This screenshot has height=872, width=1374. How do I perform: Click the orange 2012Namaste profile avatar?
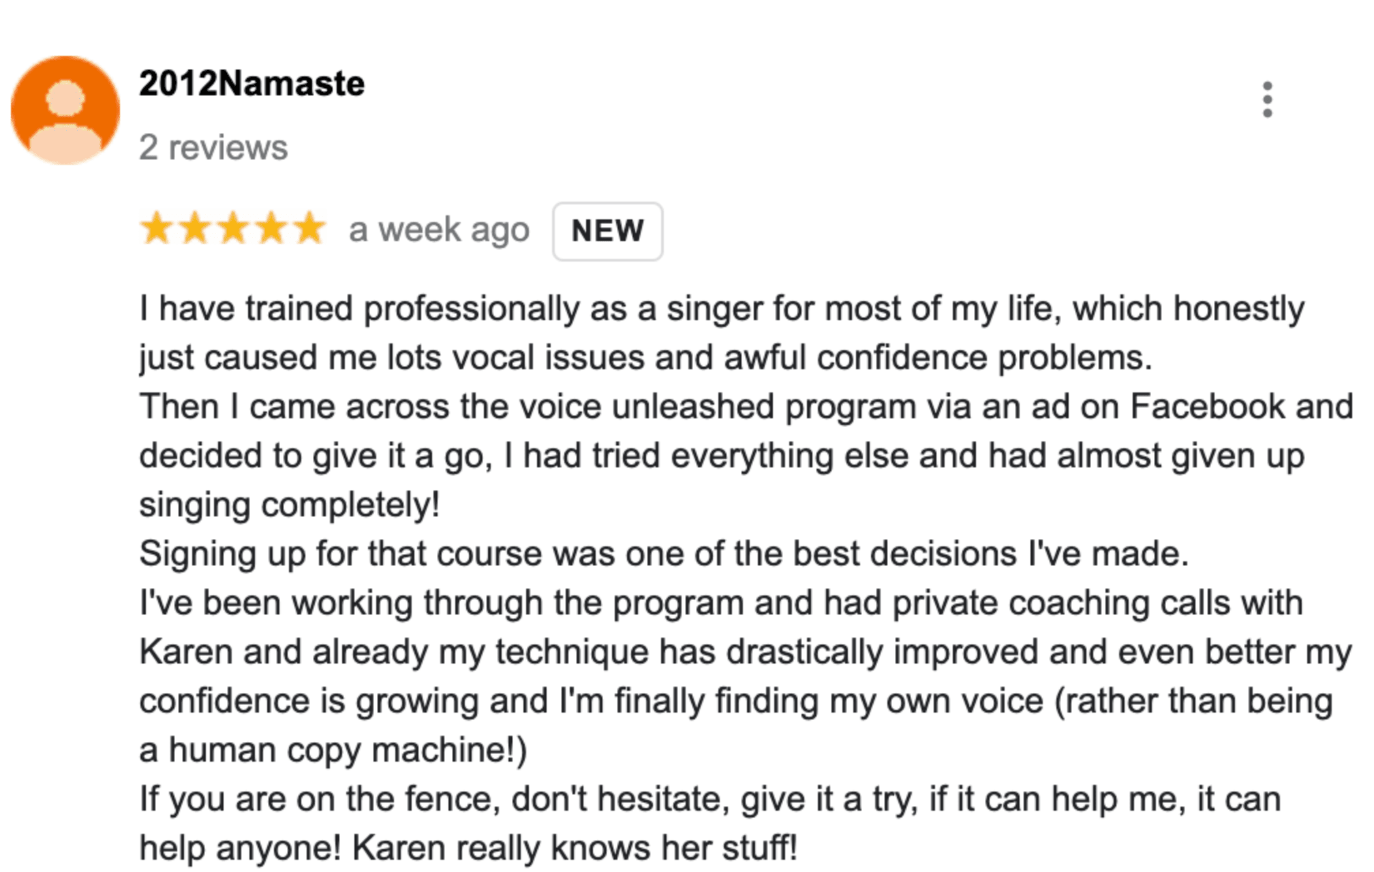[65, 110]
